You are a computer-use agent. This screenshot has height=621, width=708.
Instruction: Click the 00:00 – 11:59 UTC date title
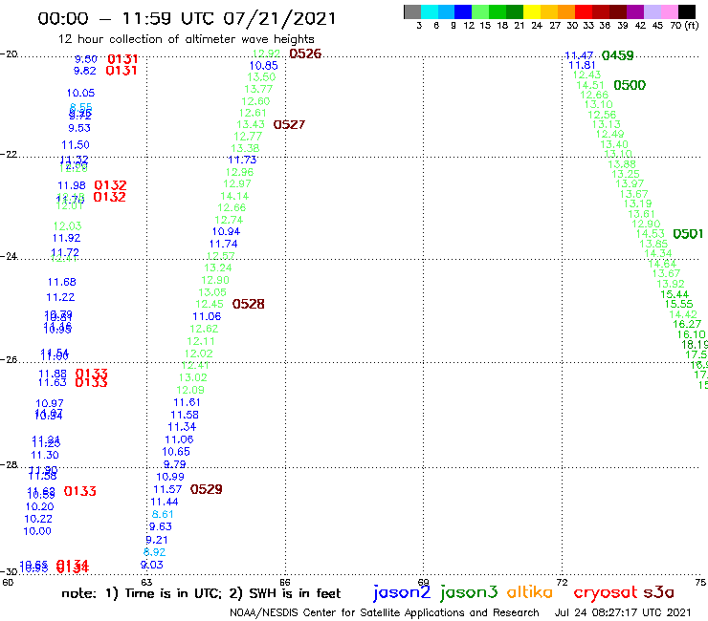pyautogui.click(x=187, y=18)
